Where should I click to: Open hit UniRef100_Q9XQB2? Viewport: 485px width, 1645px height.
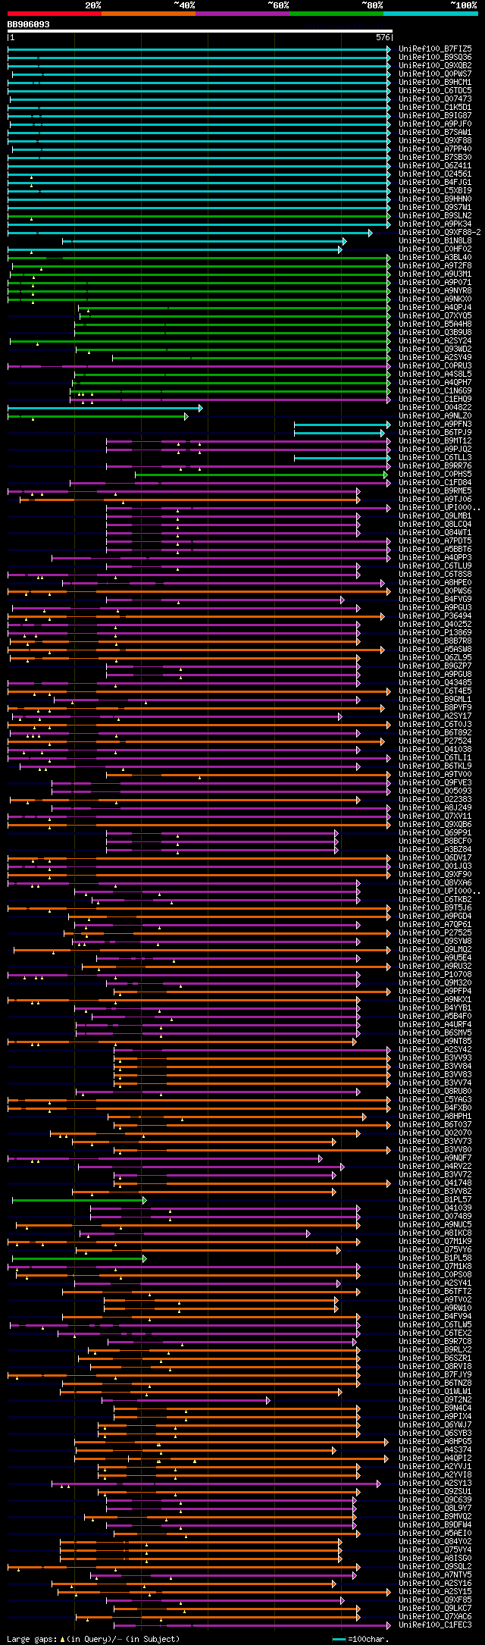pyautogui.click(x=435, y=65)
